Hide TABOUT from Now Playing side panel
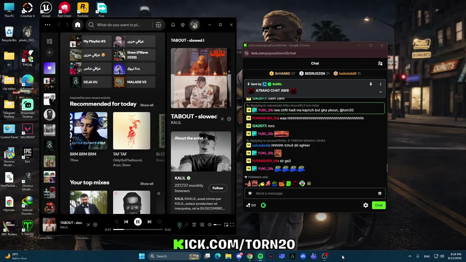The height and width of the screenshot is (262, 466). pyautogui.click(x=222, y=119)
